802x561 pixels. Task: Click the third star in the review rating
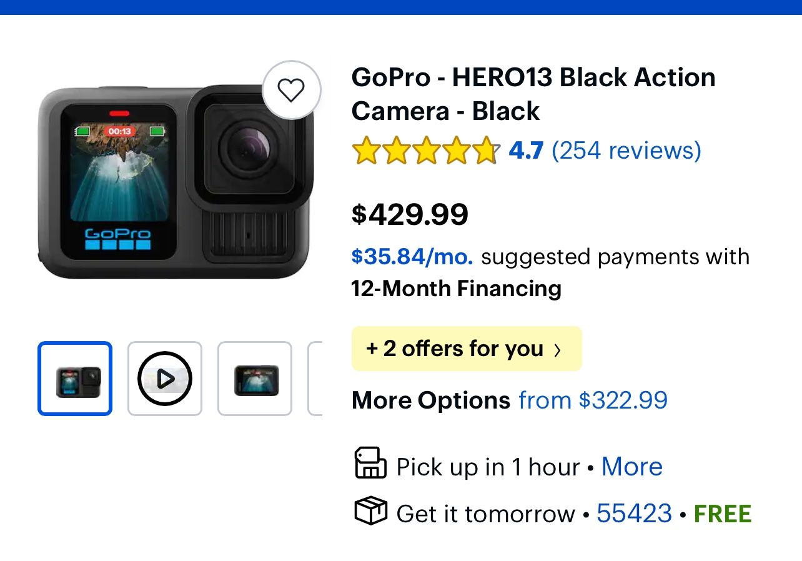(x=423, y=151)
